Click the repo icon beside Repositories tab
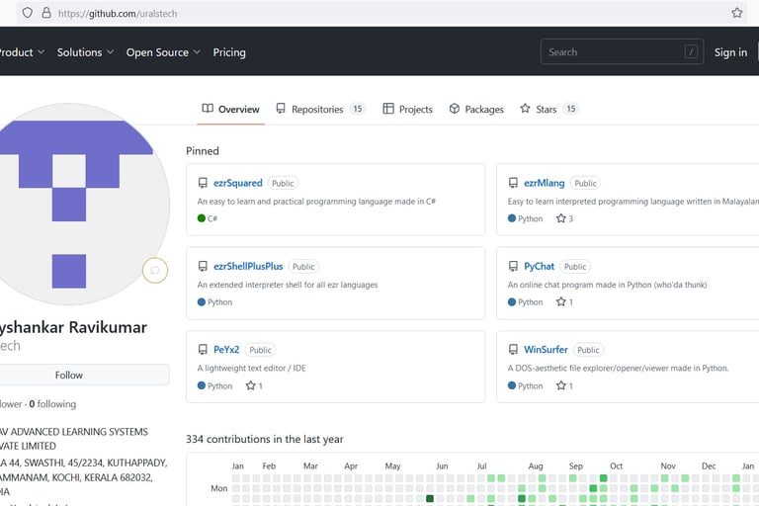This screenshot has width=759, height=506. pos(281,109)
